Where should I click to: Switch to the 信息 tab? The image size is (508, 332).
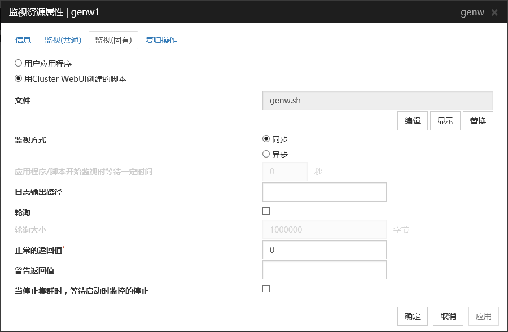23,40
